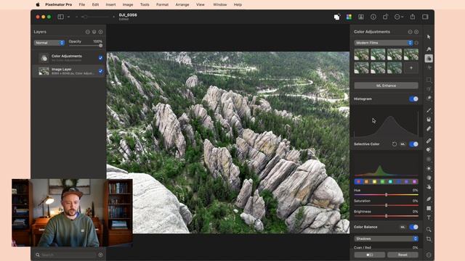Apply ML to Selective Color
Viewport: 465px width, 261px height.
[403, 144]
